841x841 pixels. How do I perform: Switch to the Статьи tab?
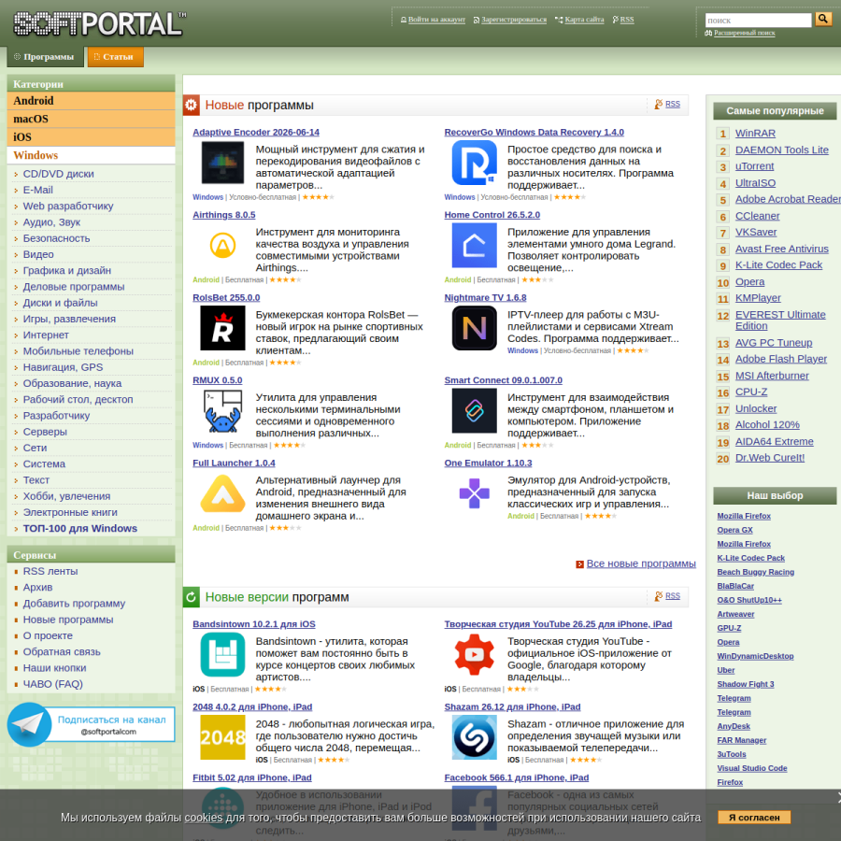tap(115, 57)
